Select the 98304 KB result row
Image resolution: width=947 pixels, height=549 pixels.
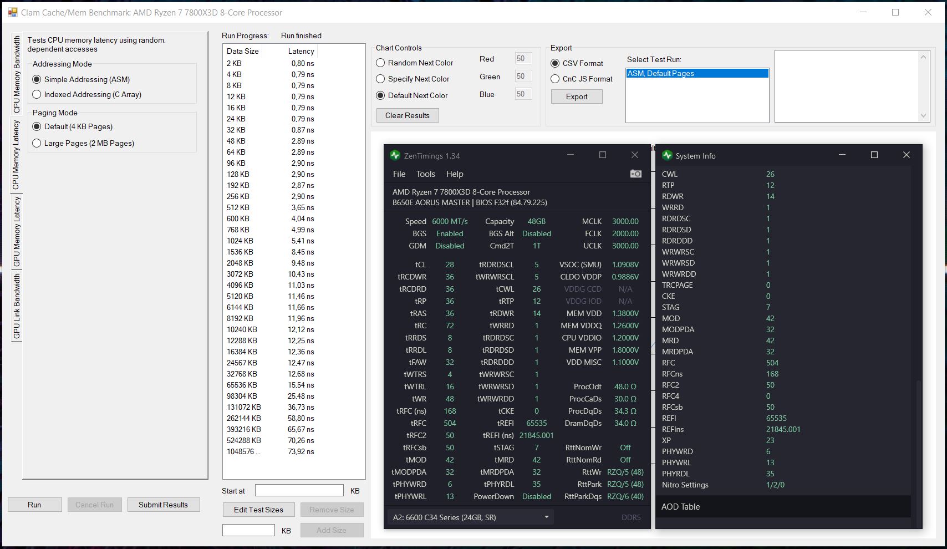coord(271,396)
